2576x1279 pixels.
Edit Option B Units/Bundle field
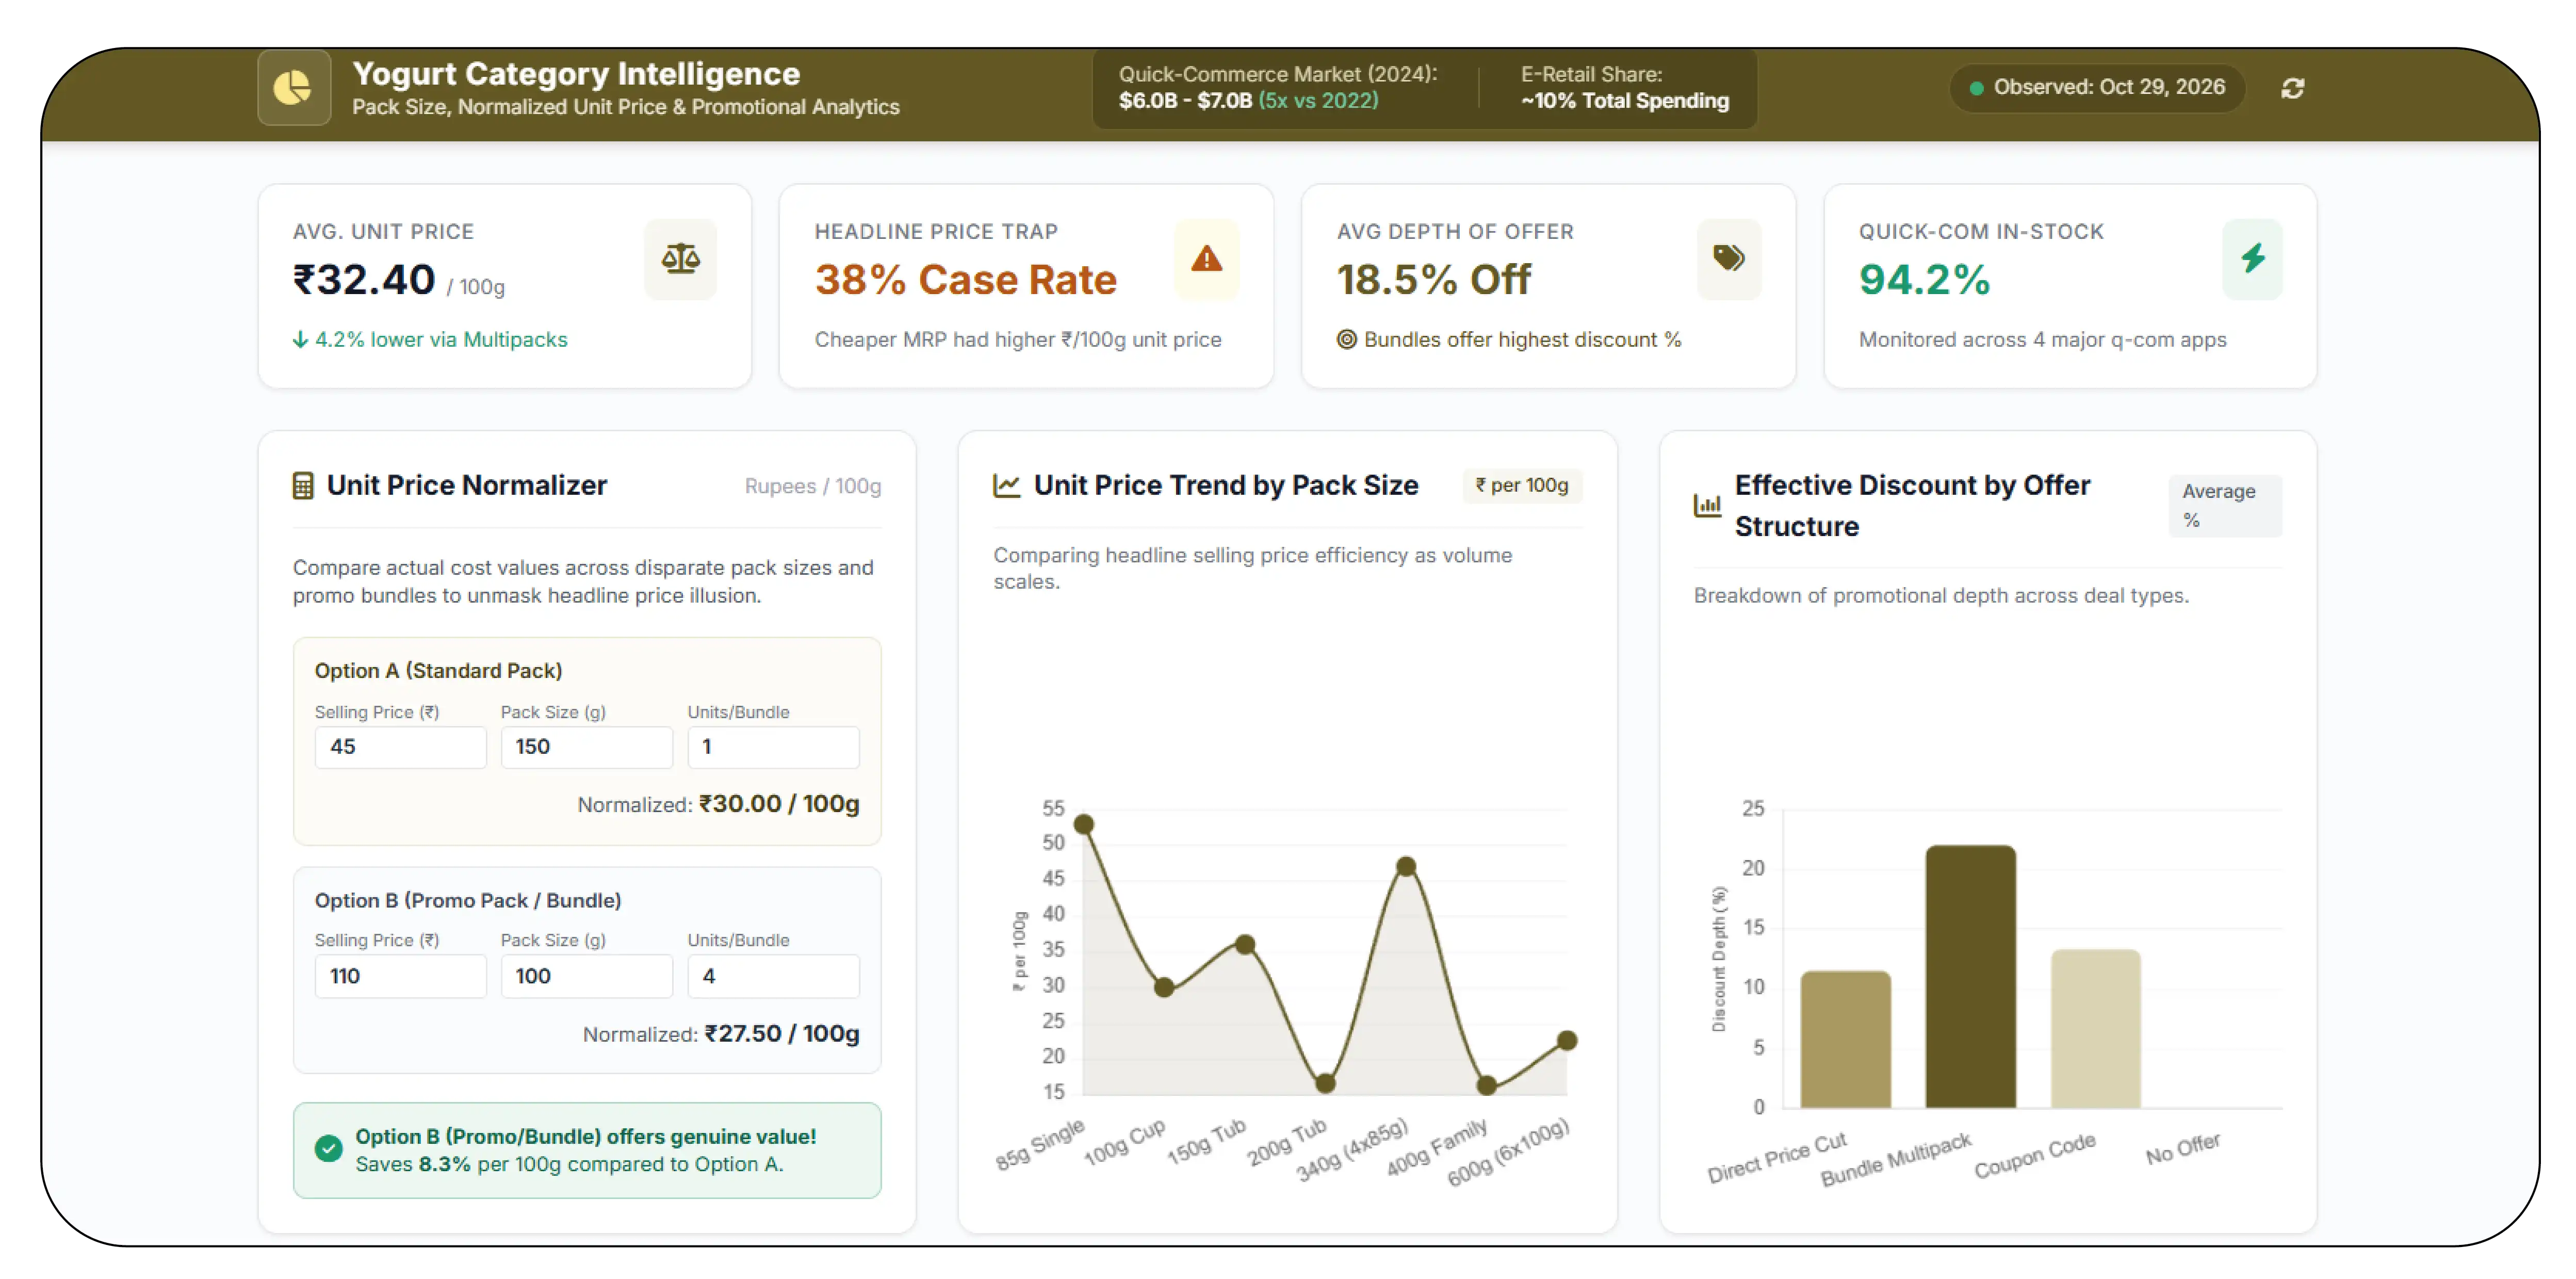tap(773, 976)
